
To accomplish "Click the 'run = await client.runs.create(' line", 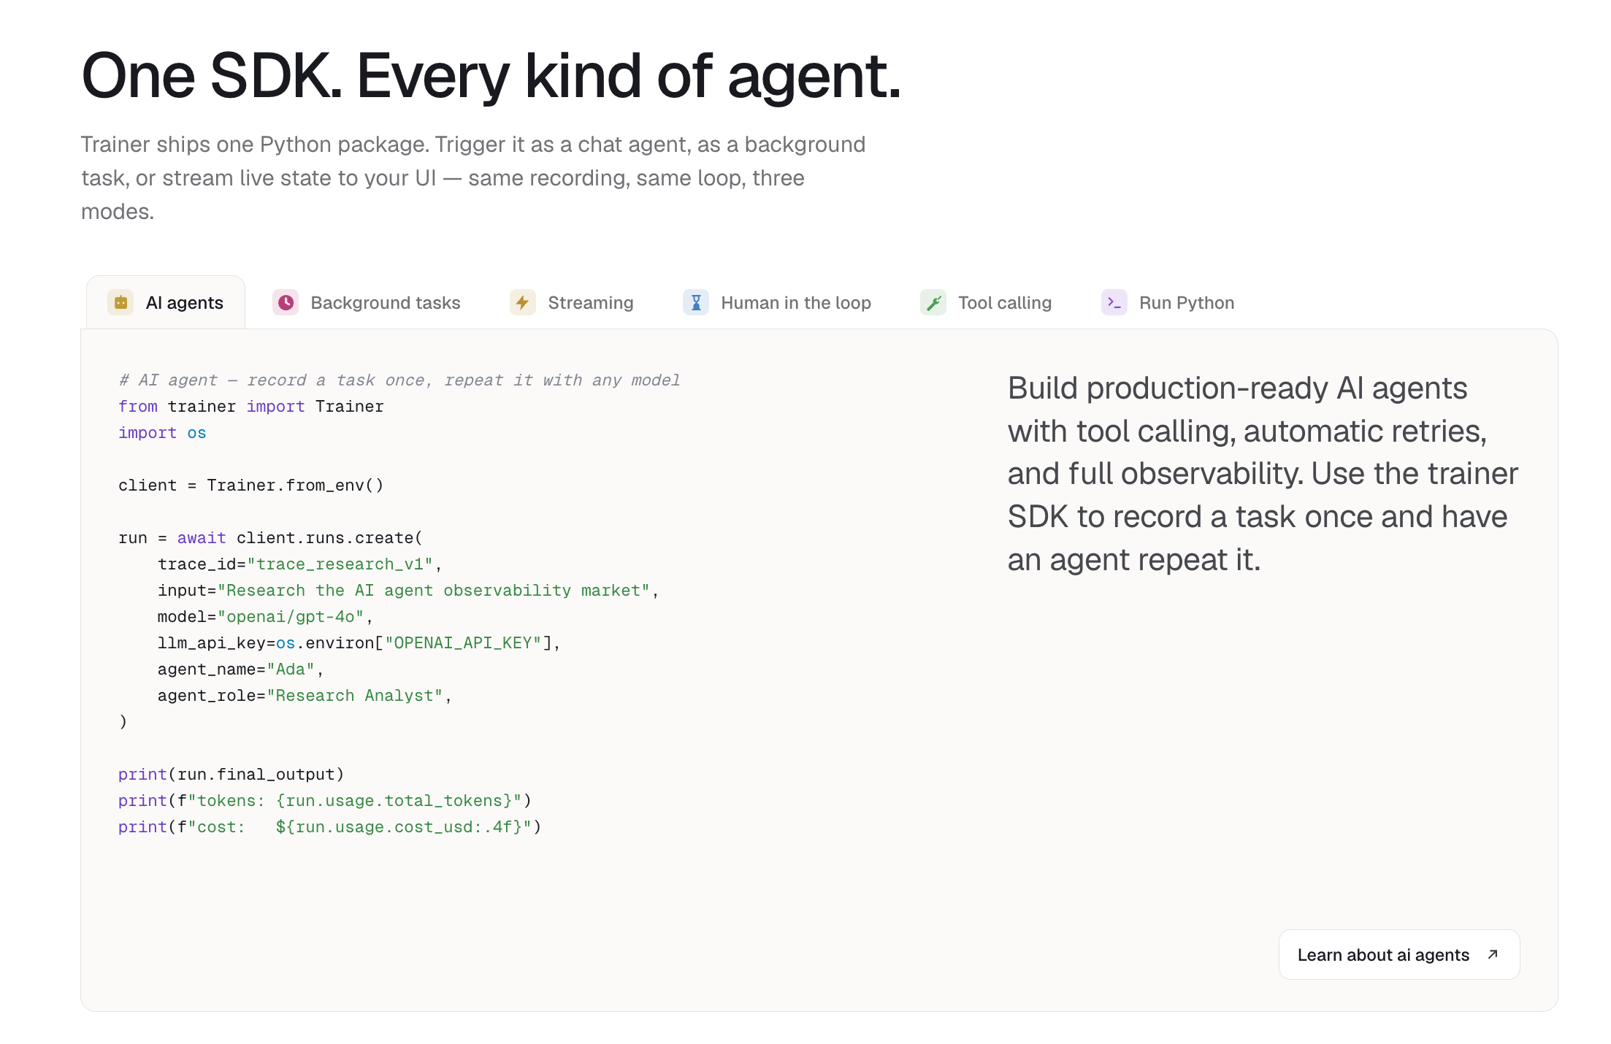I will coord(271,538).
